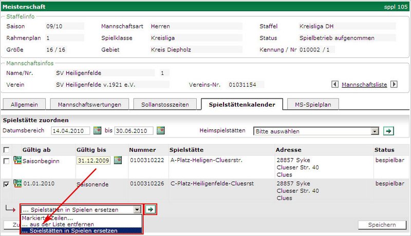Screen dimensions: 411x236
Task: Click edit icon in 01.01.2010 row
Action: [x=17, y=182]
